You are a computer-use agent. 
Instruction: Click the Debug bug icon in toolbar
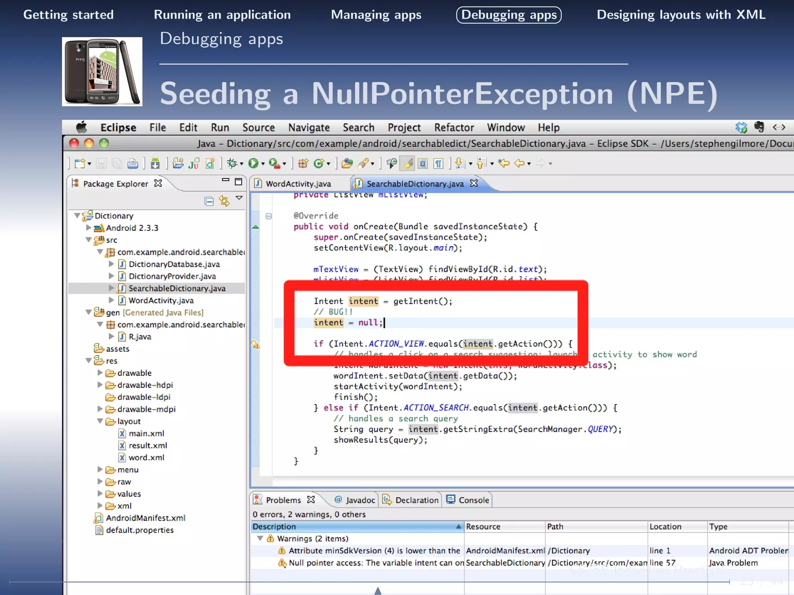click(232, 163)
